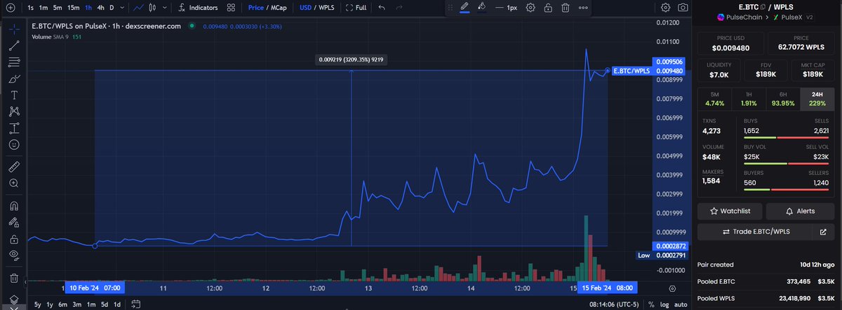
Task: Set time range to 6m
Action: pos(62,304)
